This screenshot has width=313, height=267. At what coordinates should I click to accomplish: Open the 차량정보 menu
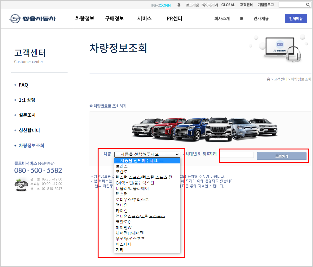coord(85,18)
